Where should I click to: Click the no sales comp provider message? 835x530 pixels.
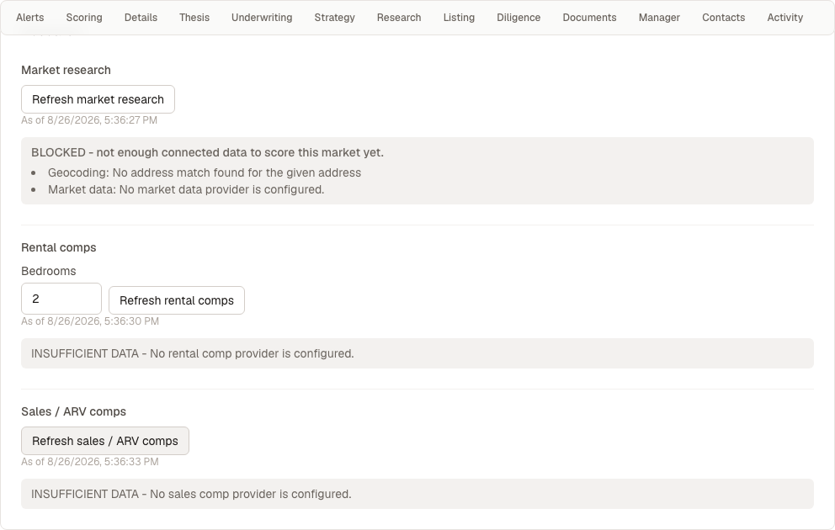tap(191, 495)
